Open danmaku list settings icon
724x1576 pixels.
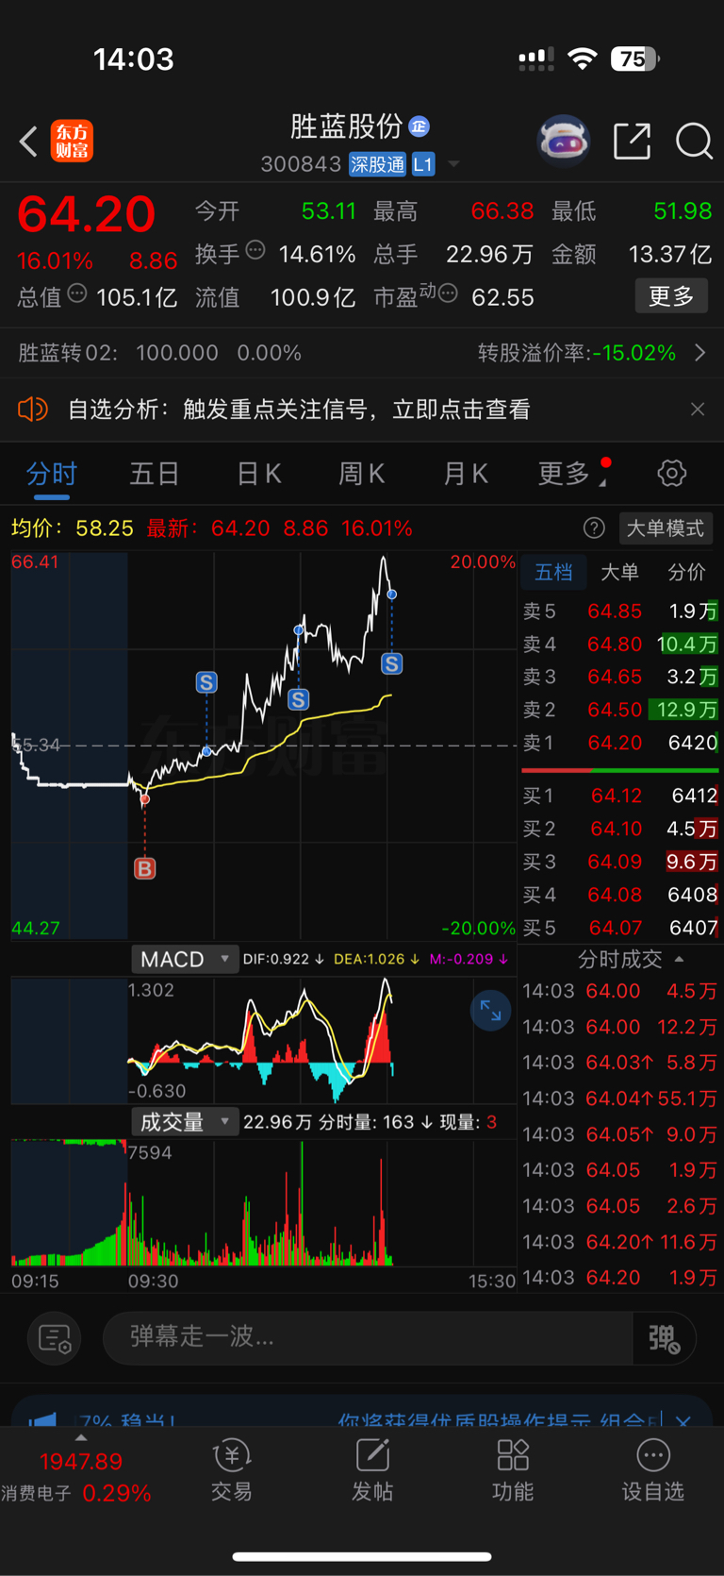pyautogui.click(x=54, y=1338)
